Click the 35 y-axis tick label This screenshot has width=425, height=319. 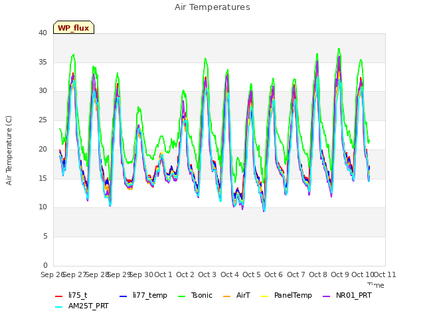pyautogui.click(x=42, y=62)
